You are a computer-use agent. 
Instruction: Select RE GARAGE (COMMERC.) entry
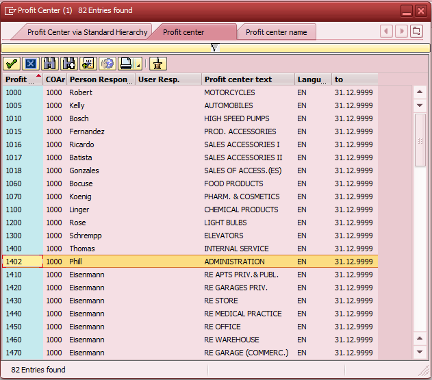[x=246, y=353]
